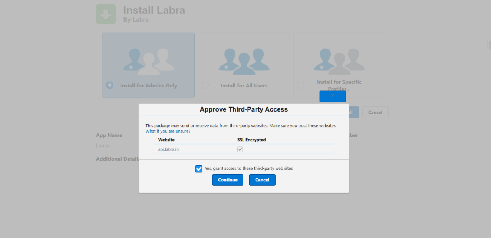Cancel the Approve Third-Party Access dialog

pyautogui.click(x=262, y=180)
